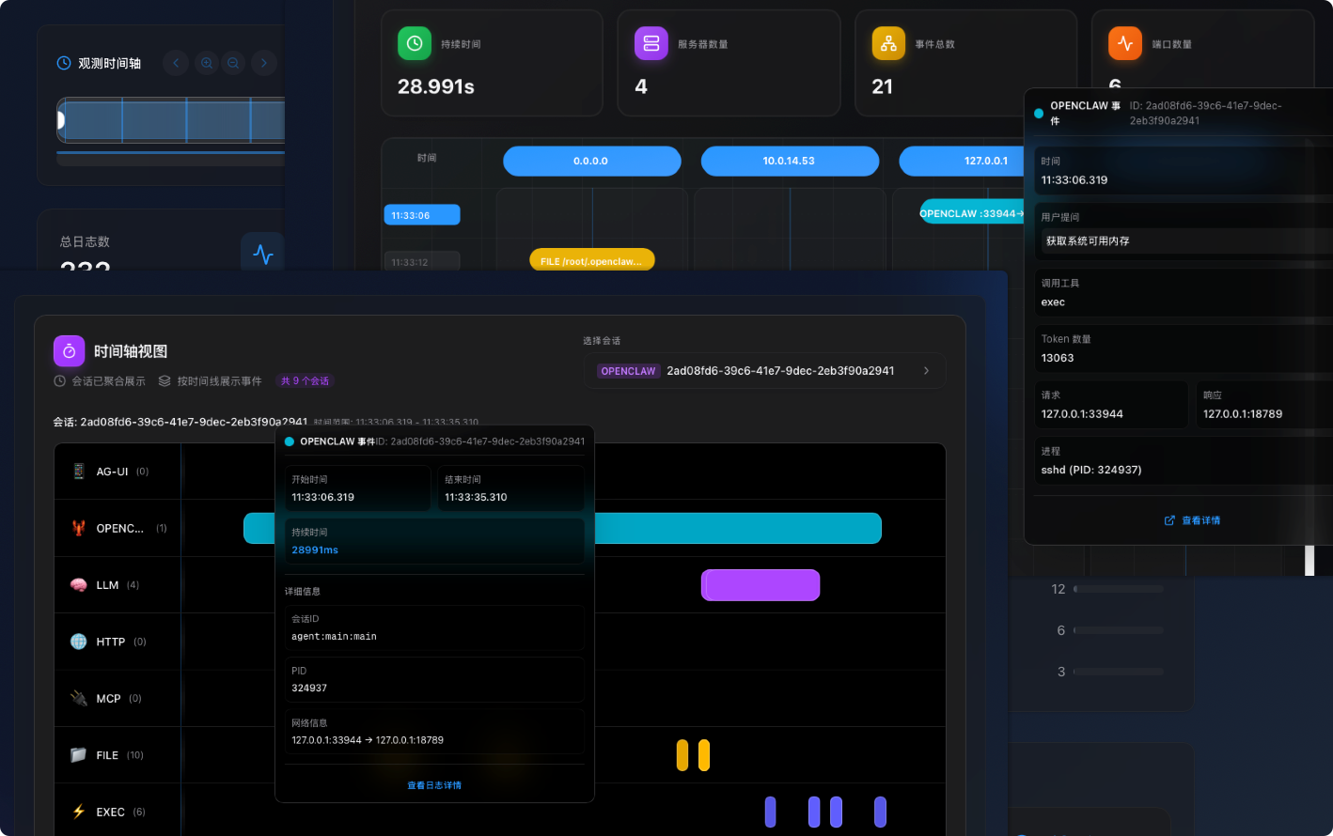Open 查看详情 link in OPENCLAW event panel
1333x836 pixels.
tap(1192, 520)
